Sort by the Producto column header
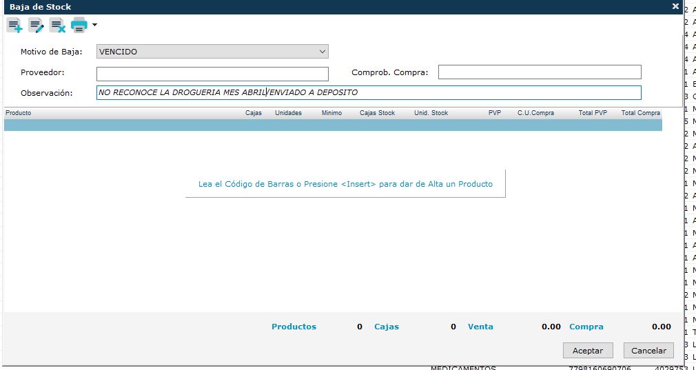The image size is (696, 370). pos(18,113)
